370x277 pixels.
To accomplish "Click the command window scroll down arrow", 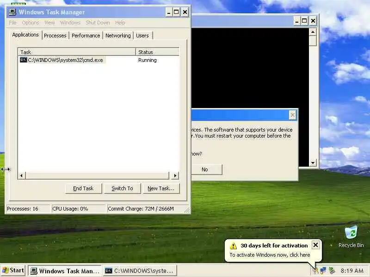I will [x=313, y=163].
